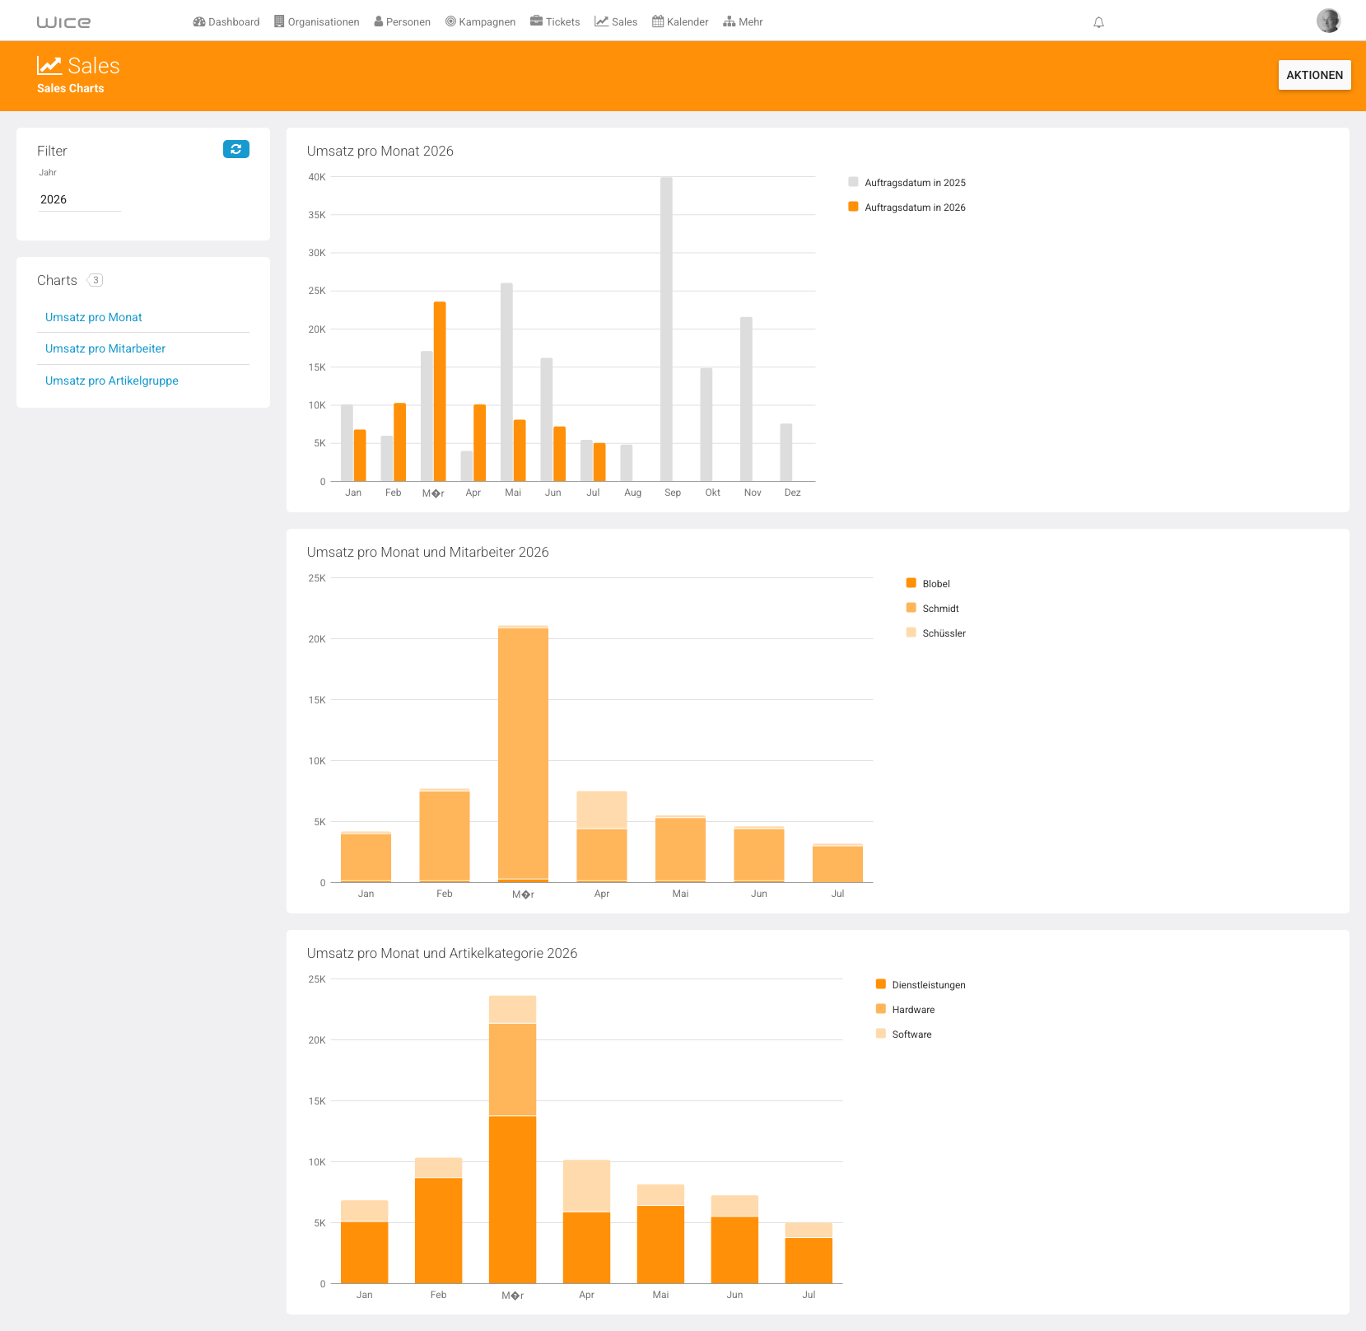This screenshot has width=1366, height=1331.
Task: Click Feb bar in Mitarbeiter chart
Action: pos(445,835)
